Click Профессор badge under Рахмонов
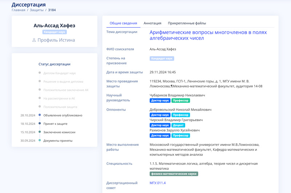This screenshot has width=291, height=193. (x=180, y=135)
